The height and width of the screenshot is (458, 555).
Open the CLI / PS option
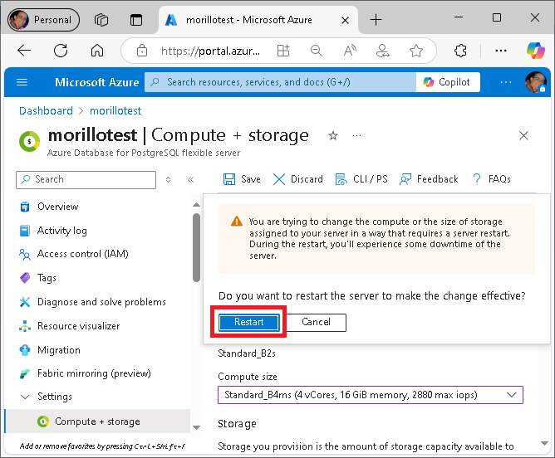[361, 179]
